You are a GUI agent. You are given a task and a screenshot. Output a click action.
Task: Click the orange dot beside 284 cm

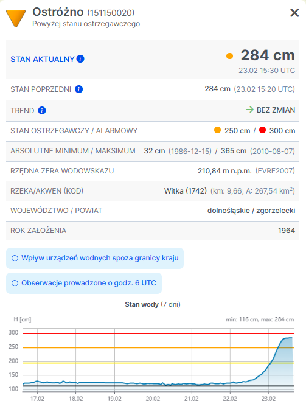(229, 56)
